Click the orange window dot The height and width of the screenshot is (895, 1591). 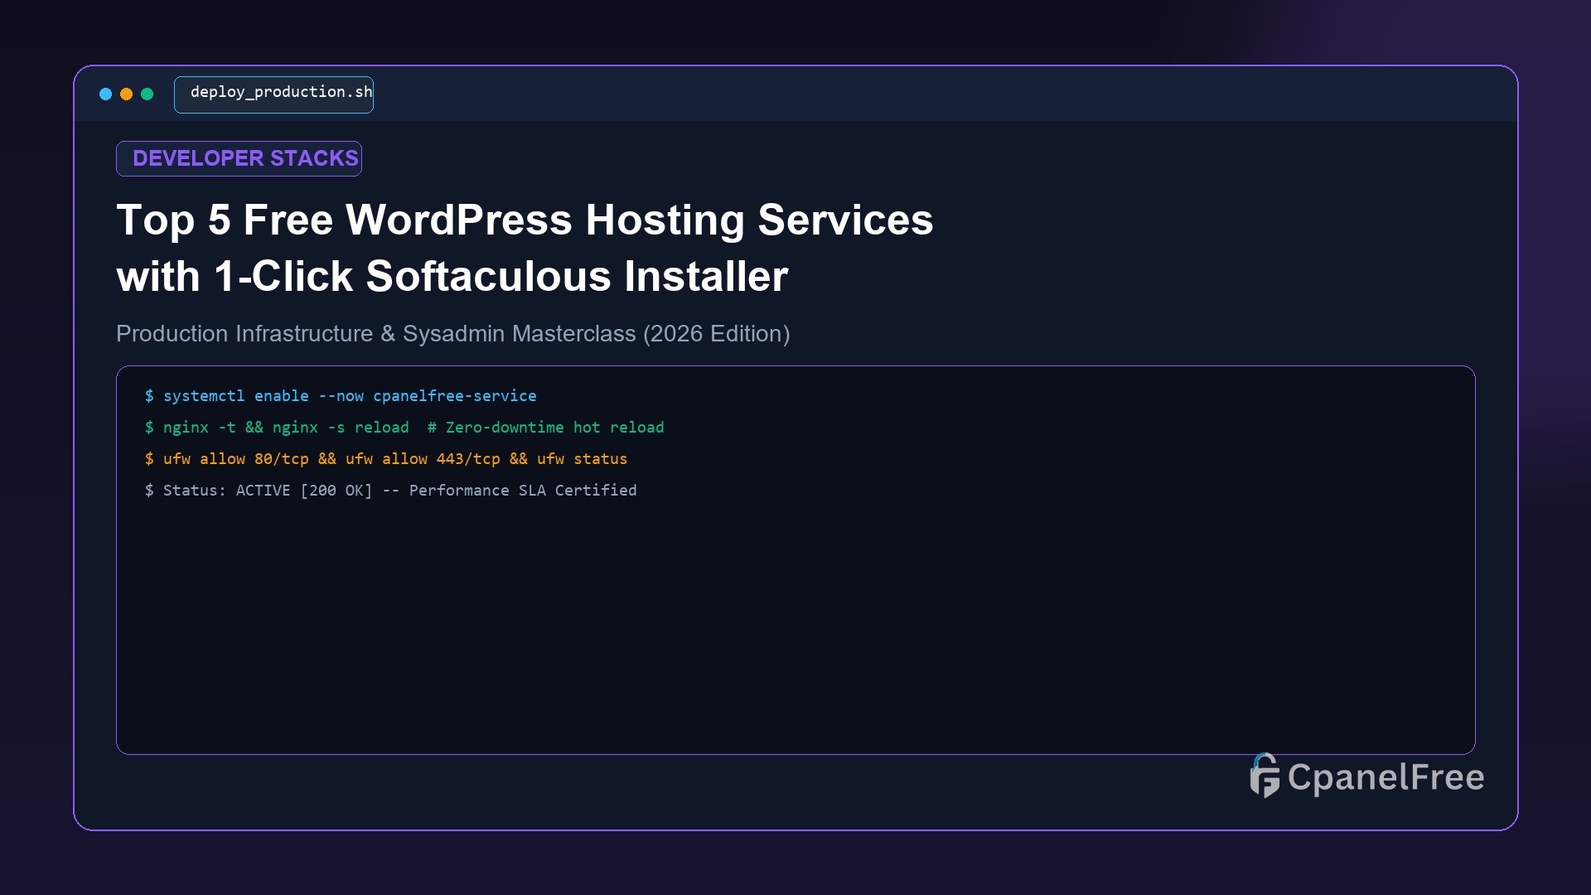click(x=126, y=94)
